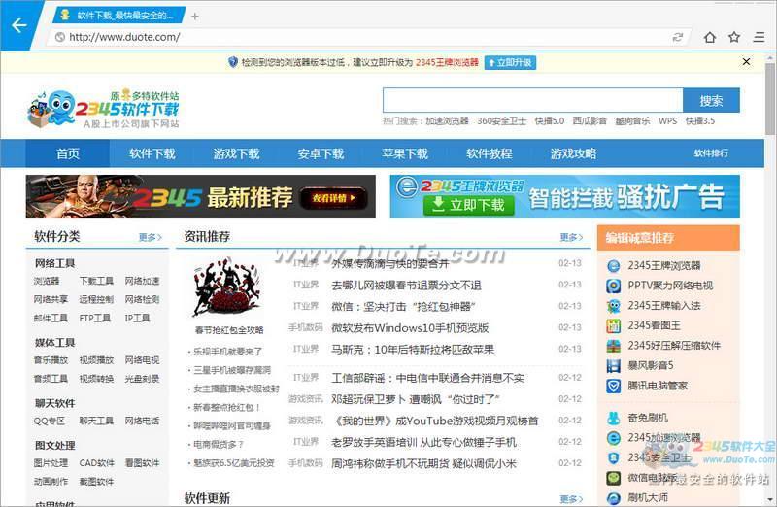
Task: Open the 苹果下载 navigation tab
Action: click(405, 153)
